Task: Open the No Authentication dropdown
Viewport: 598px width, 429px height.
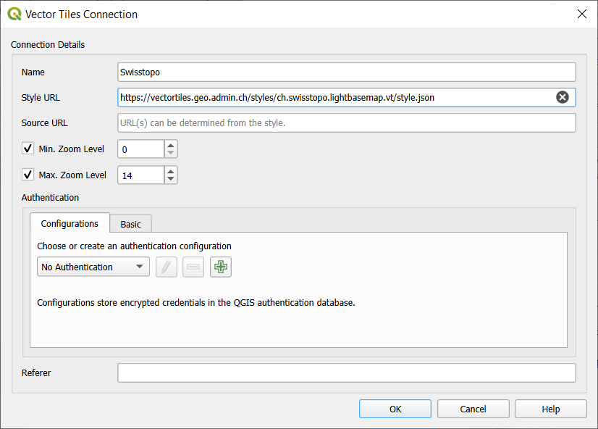Action: [93, 267]
